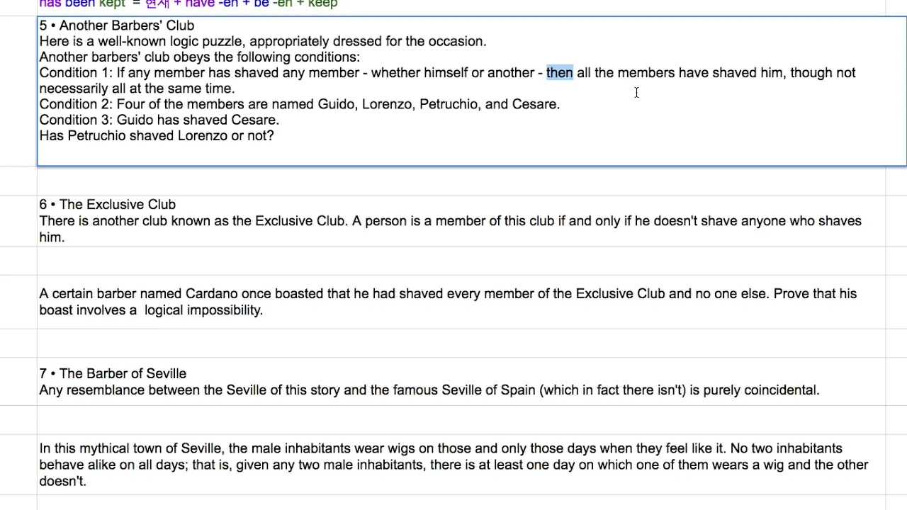907x510 pixels.
Task: Click the left-margin cell beside "The Exclusive Club"
Action: 18,220
